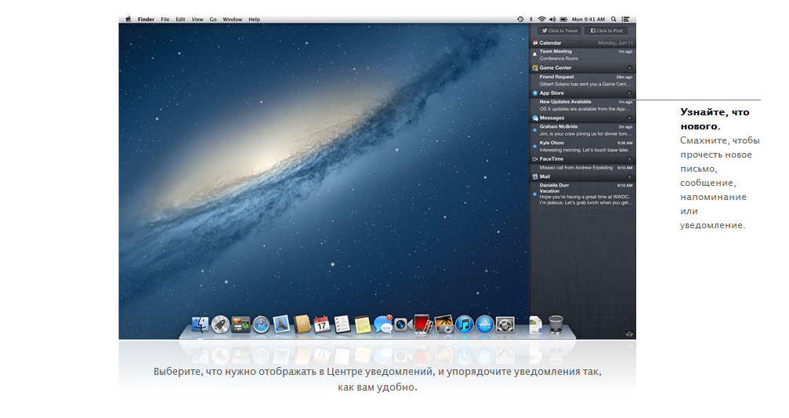Click the Game Center section header
Image resolution: width=789 pixels, height=418 pixels.
[x=583, y=68]
